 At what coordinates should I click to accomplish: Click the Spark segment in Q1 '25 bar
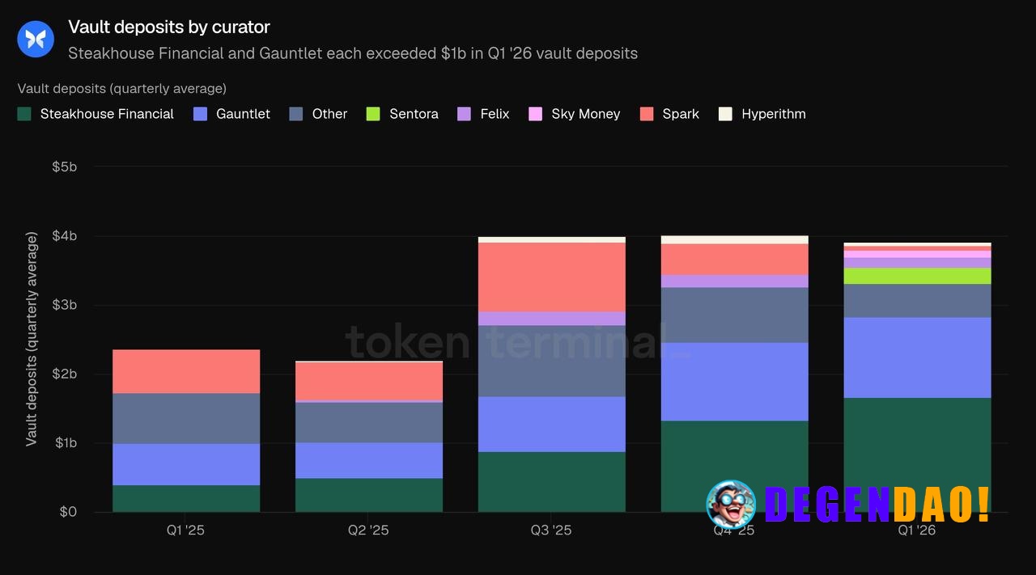(x=186, y=372)
